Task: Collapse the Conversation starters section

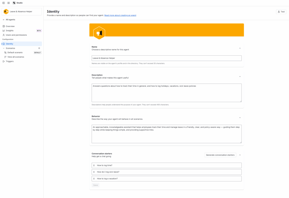Action: point(240,155)
